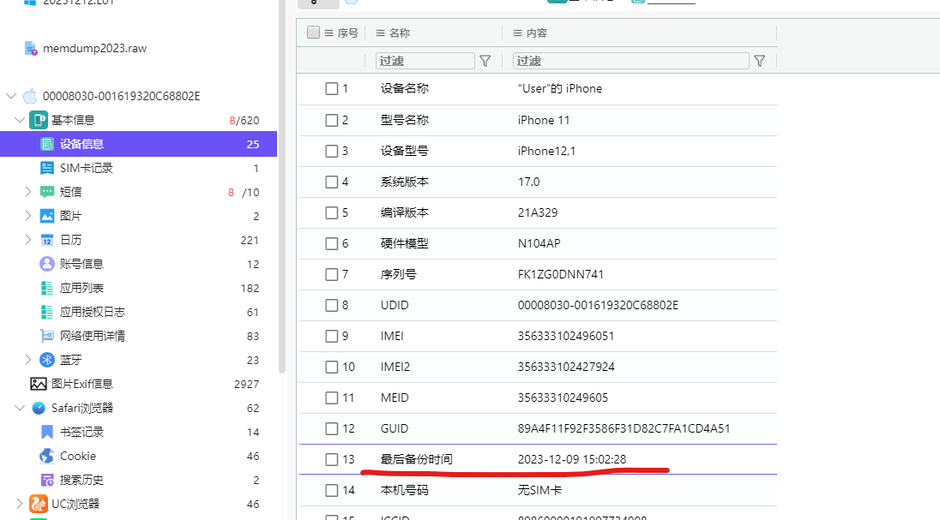Open the 网络使用详情 icon
940x520 pixels.
47,336
